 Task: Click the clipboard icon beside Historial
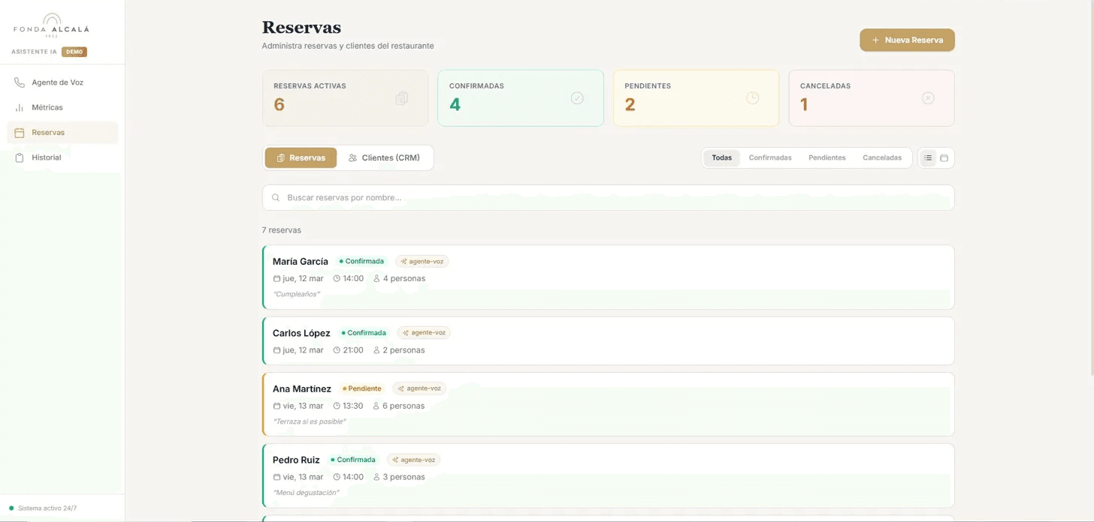tap(20, 157)
